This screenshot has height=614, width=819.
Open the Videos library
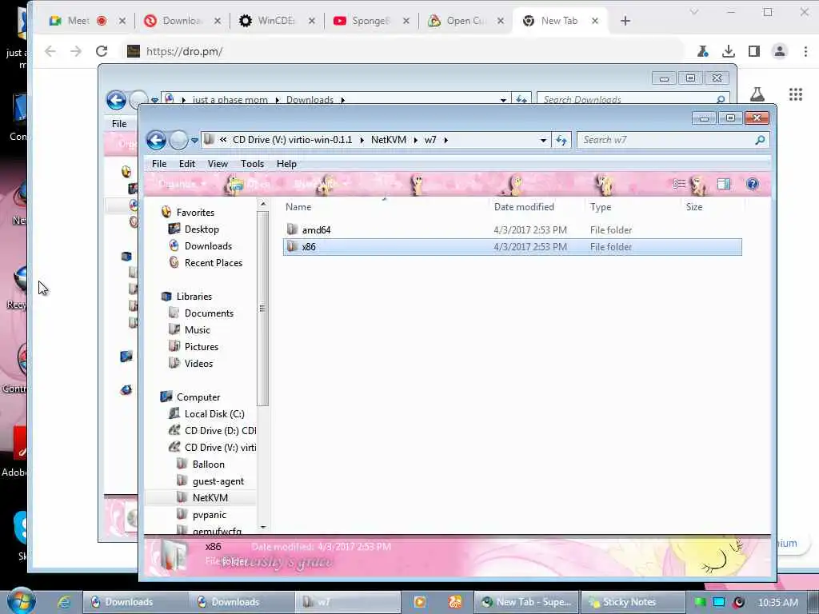[x=198, y=364]
